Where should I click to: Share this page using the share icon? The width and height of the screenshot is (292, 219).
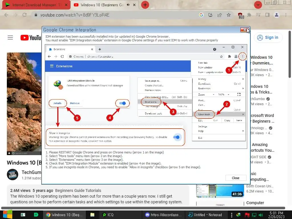(220, 15)
